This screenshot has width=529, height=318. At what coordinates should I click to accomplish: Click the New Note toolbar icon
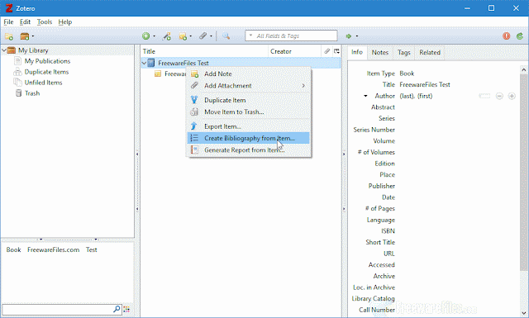[x=183, y=36]
